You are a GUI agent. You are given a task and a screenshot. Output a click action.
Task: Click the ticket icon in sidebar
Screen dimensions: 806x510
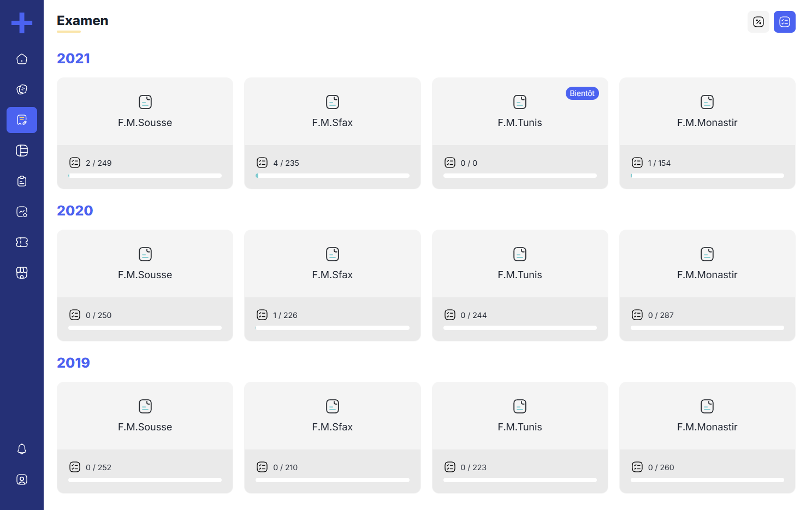click(22, 242)
